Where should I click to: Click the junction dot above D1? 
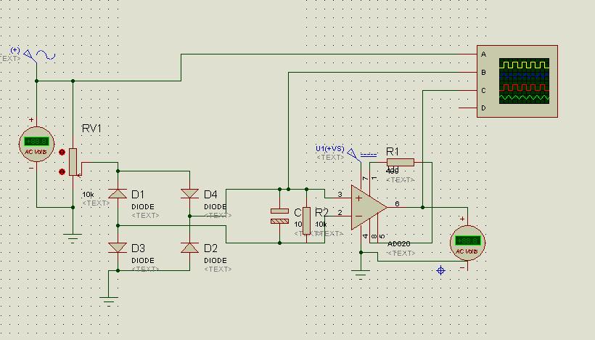[118, 171]
